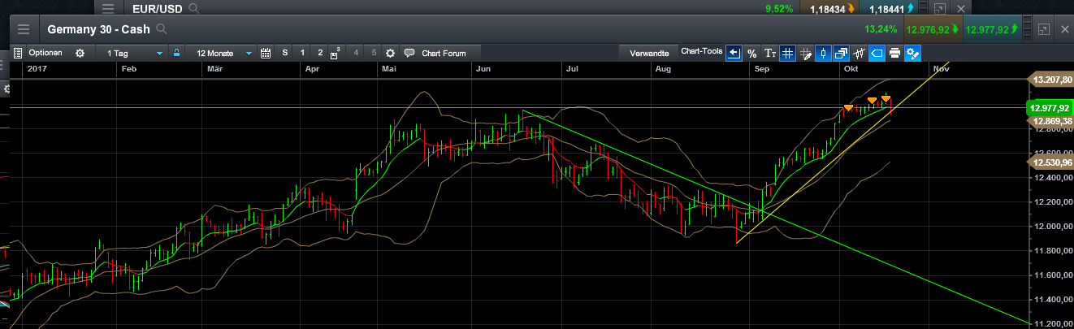Toggle the overlapping windows chart tool

pos(841,53)
